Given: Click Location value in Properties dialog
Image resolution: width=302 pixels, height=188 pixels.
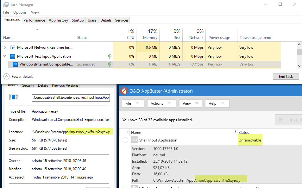Looking at the screenshot, I should coord(71,132).
